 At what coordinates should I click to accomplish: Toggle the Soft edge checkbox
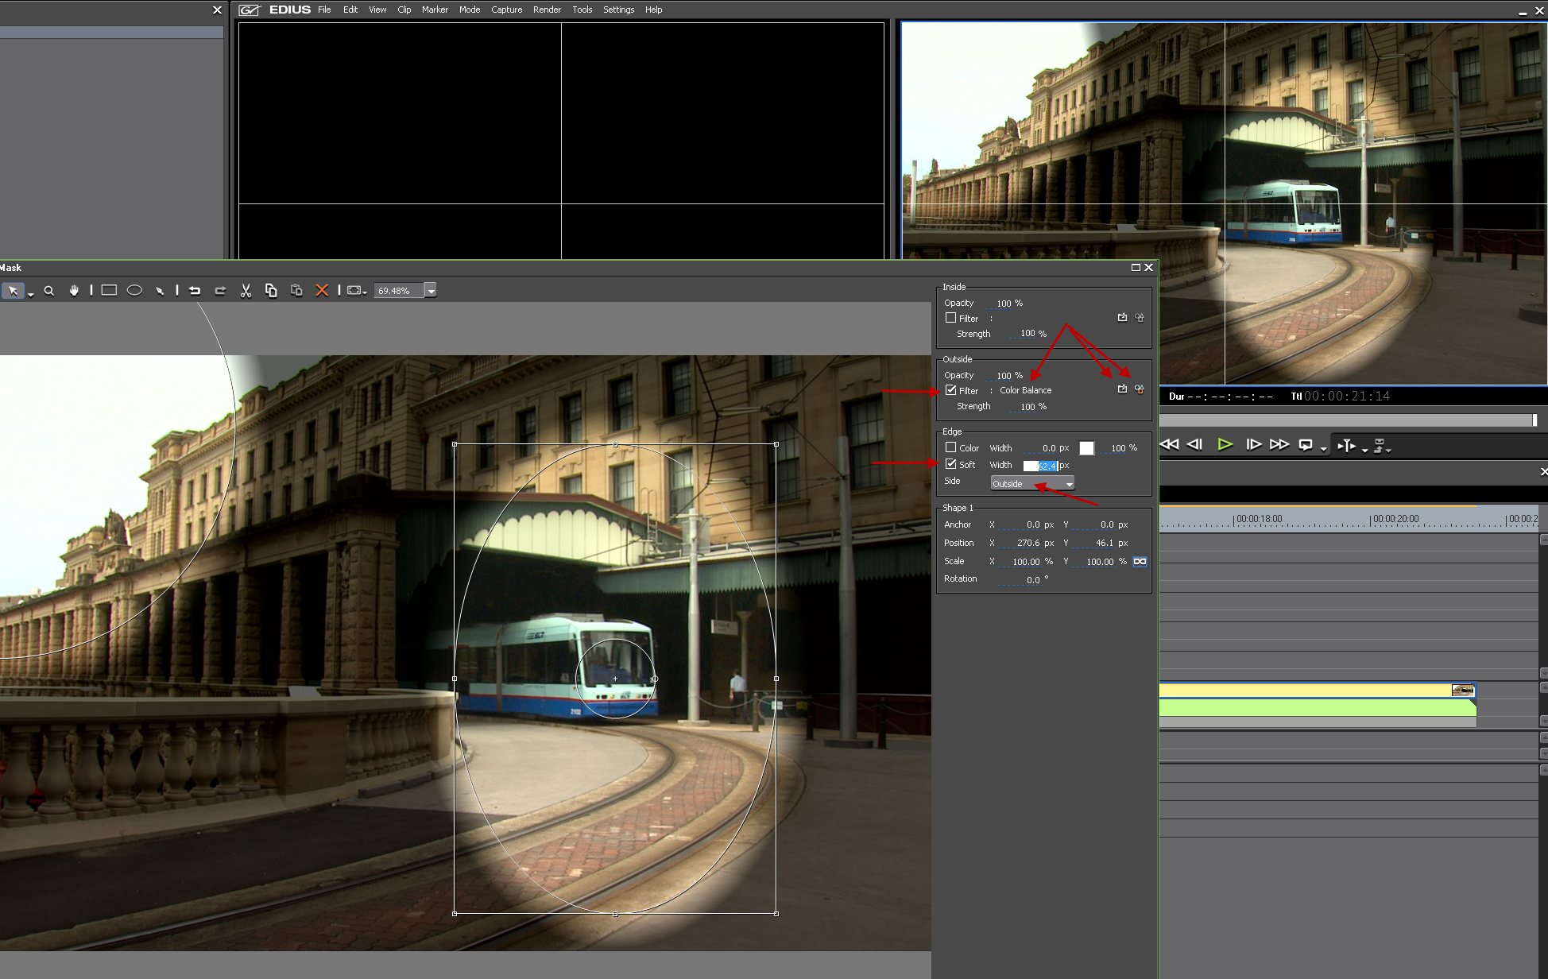point(950,464)
